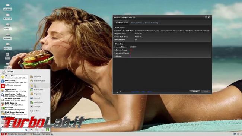
Task: Launch Antivirus scanner from the application menu
Action: (14, 86)
